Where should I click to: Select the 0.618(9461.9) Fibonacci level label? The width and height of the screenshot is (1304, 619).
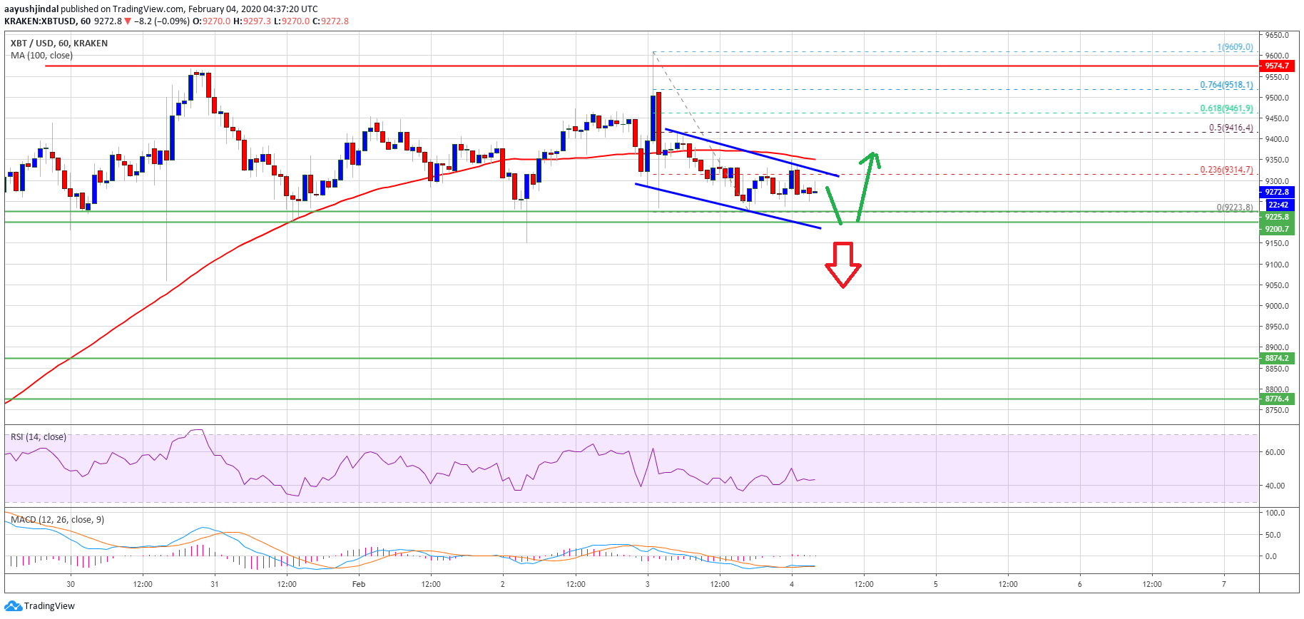click(1226, 108)
